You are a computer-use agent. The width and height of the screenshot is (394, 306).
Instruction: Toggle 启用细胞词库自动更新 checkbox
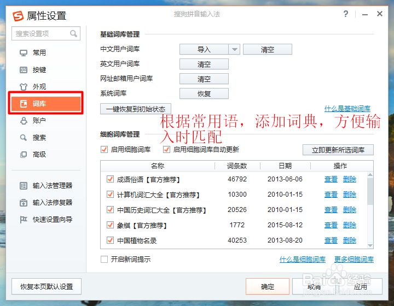coord(166,150)
